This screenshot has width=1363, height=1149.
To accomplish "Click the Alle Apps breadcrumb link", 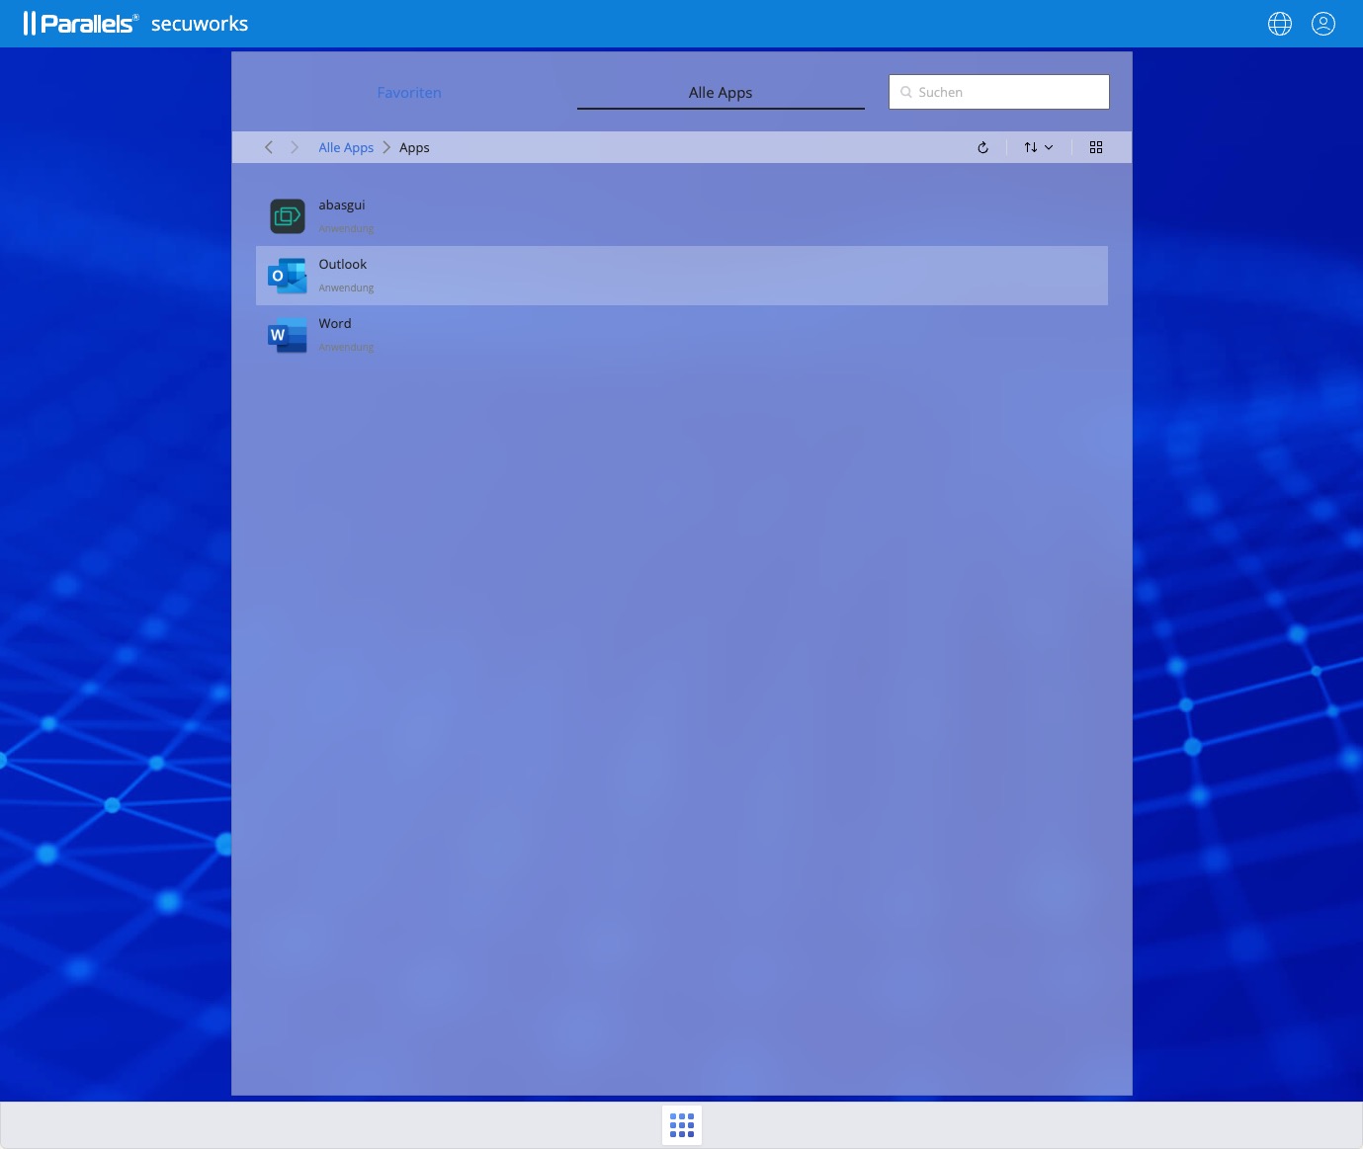I will pyautogui.click(x=346, y=147).
